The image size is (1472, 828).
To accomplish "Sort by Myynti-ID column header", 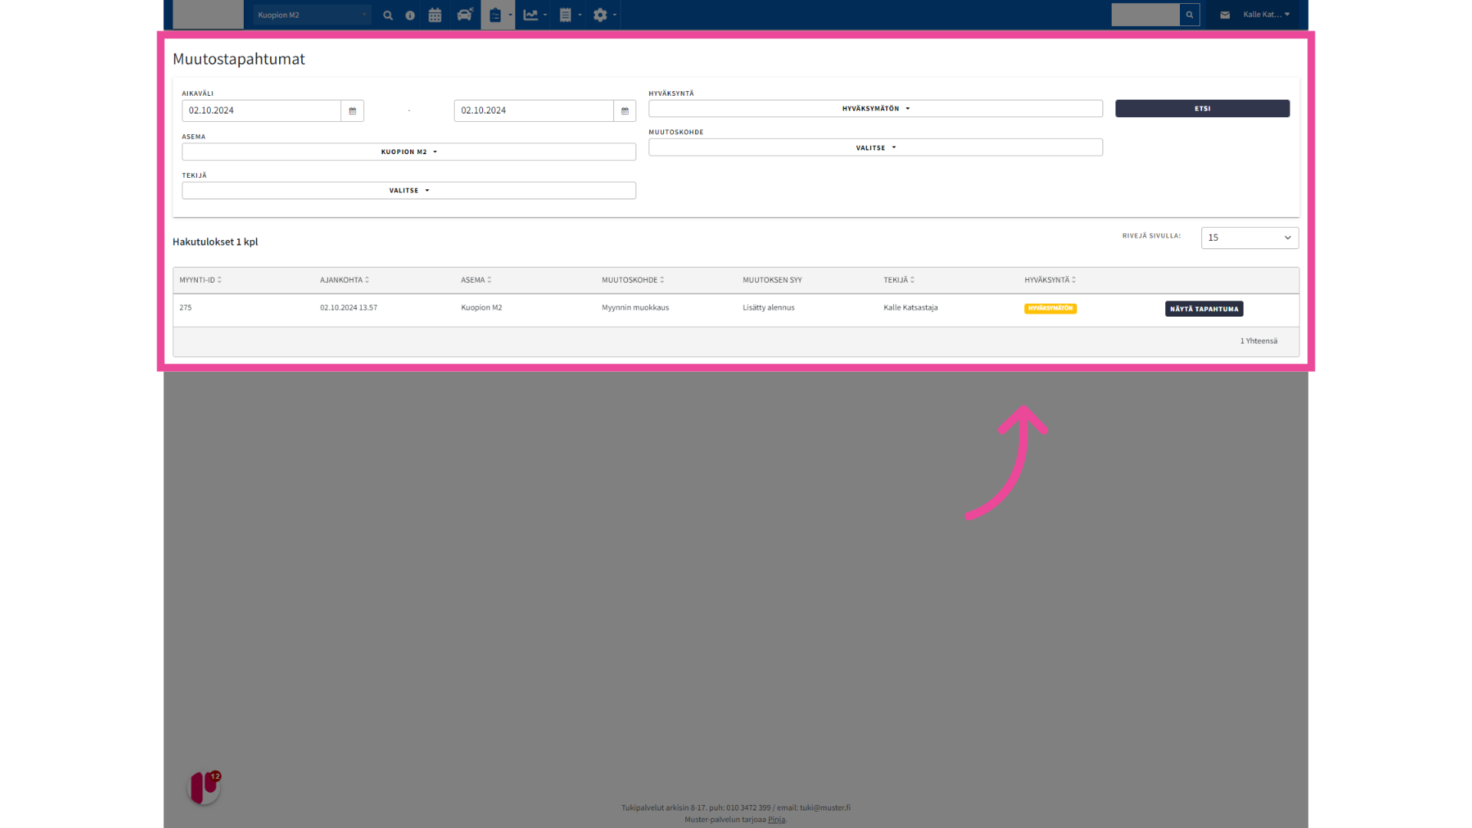I will pyautogui.click(x=200, y=280).
